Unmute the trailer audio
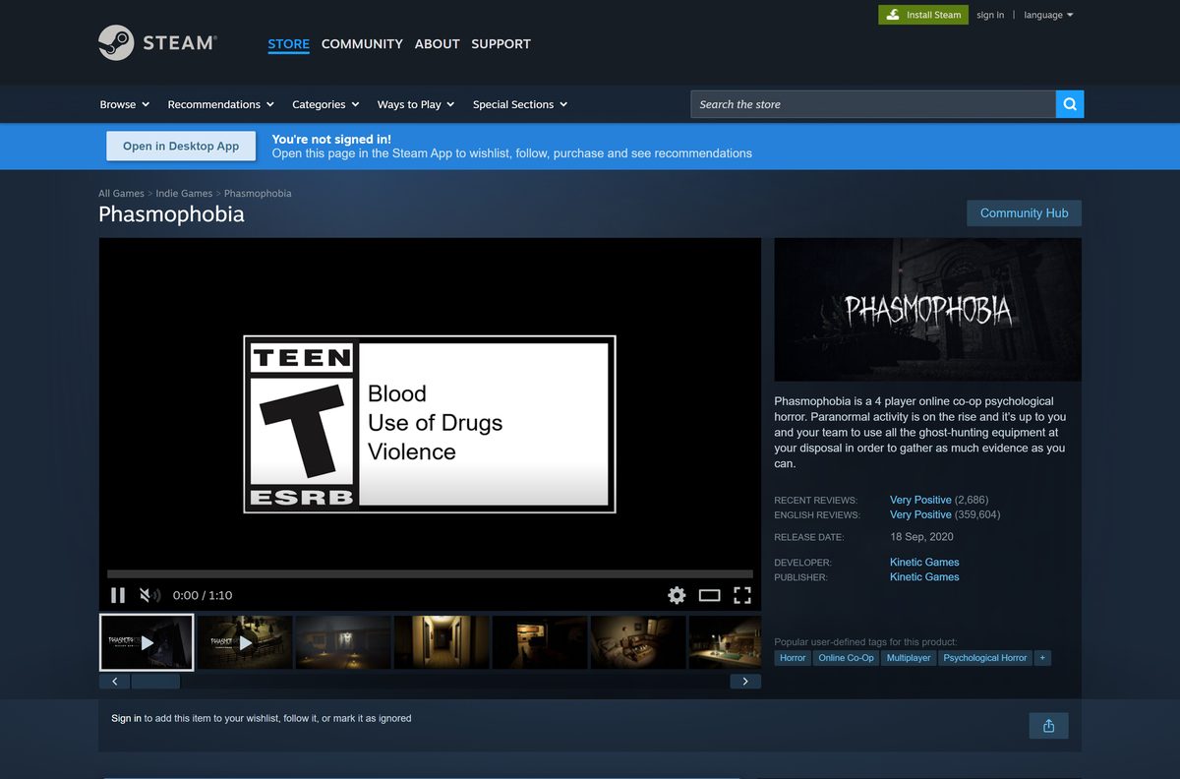Image resolution: width=1180 pixels, height=779 pixels. (x=149, y=595)
